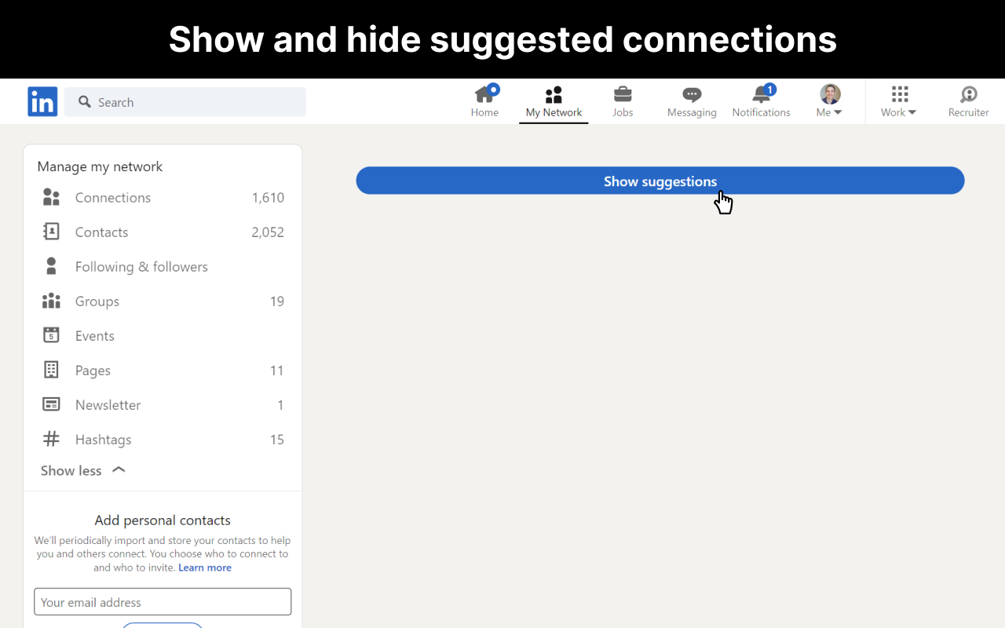
Task: Focus the Your email address field
Action: tap(163, 602)
